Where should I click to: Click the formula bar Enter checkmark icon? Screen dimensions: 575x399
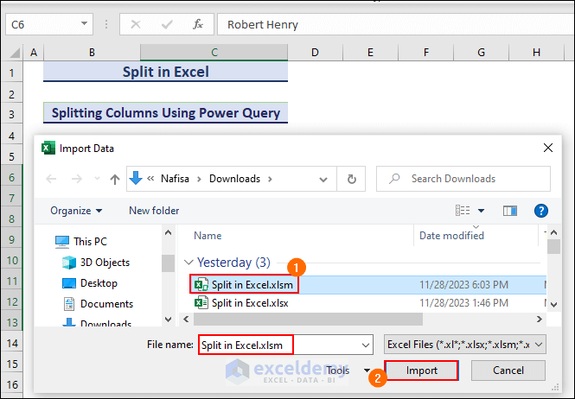167,24
